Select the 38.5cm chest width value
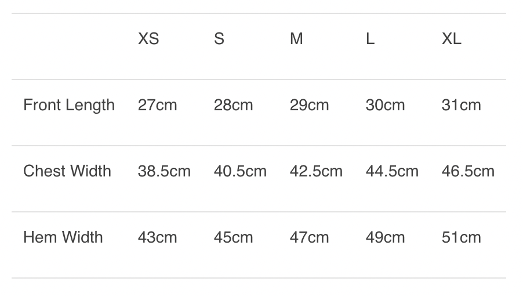 pyautogui.click(x=164, y=171)
